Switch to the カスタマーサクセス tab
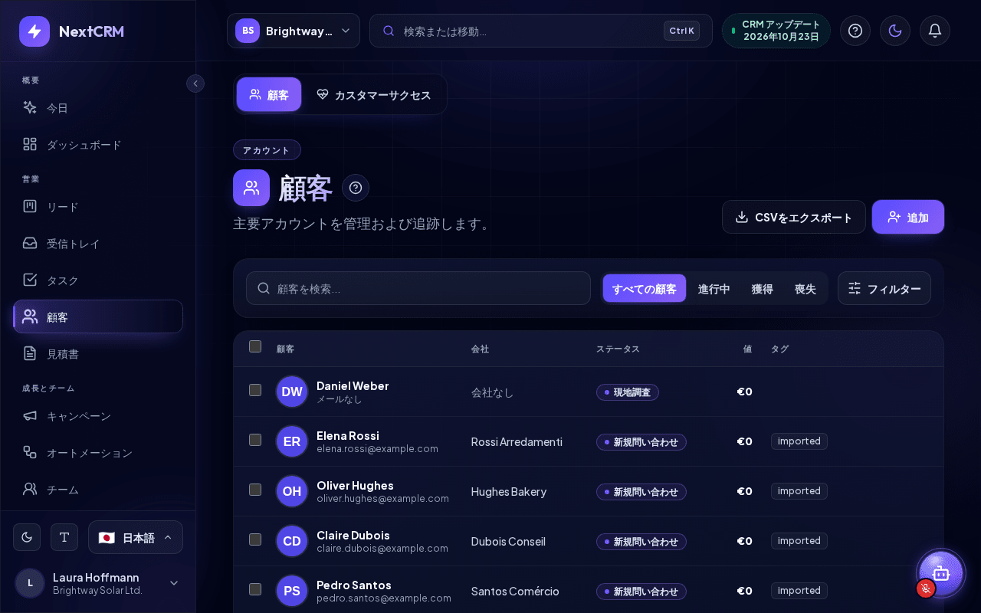This screenshot has width=981, height=613. pos(374,95)
